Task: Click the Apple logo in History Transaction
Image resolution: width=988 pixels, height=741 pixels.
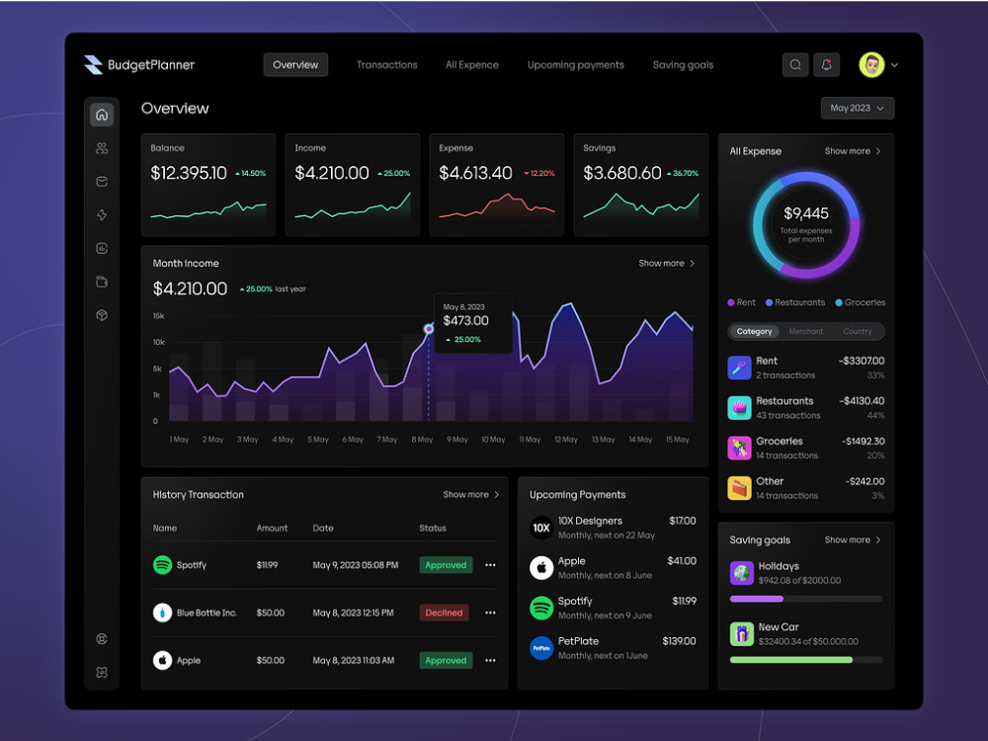Action: tap(163, 660)
